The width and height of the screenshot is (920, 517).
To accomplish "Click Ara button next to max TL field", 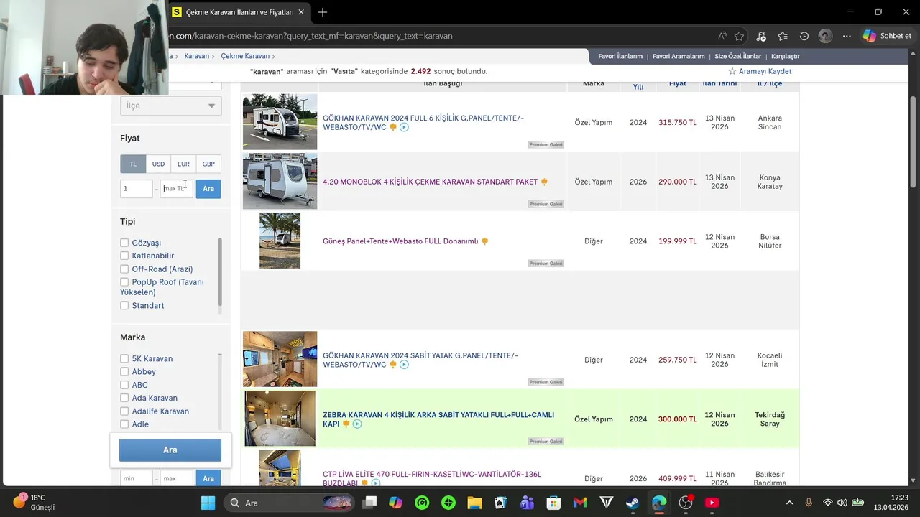I will pyautogui.click(x=208, y=189).
